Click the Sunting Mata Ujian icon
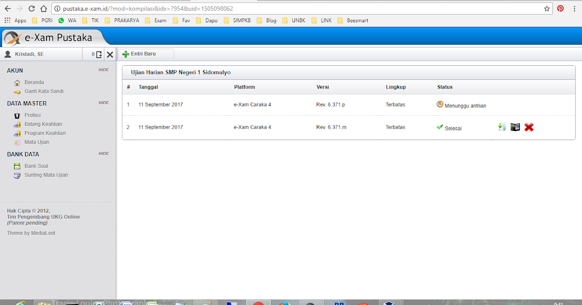 17,175
